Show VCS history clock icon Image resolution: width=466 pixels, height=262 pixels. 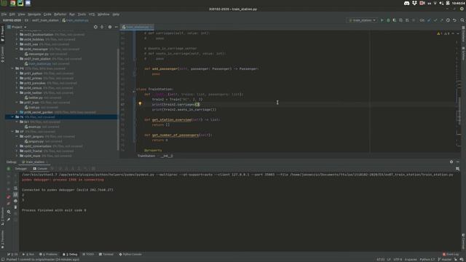448,20
